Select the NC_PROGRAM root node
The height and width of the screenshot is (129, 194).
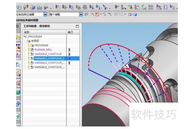(x=33, y=36)
